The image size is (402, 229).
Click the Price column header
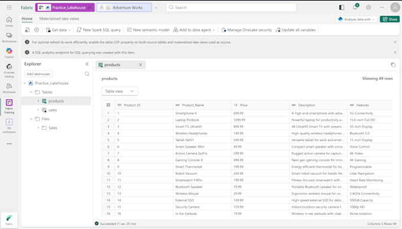(x=260, y=105)
